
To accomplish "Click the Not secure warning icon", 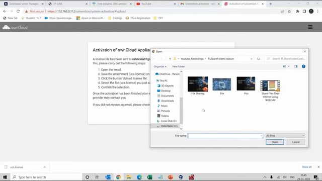I will 26,12.
